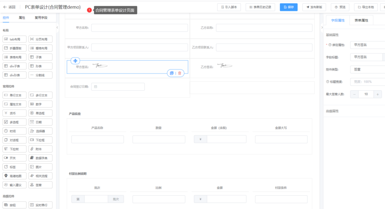
Task: Collapse the right property panel arrow
Action: pos(322,28)
